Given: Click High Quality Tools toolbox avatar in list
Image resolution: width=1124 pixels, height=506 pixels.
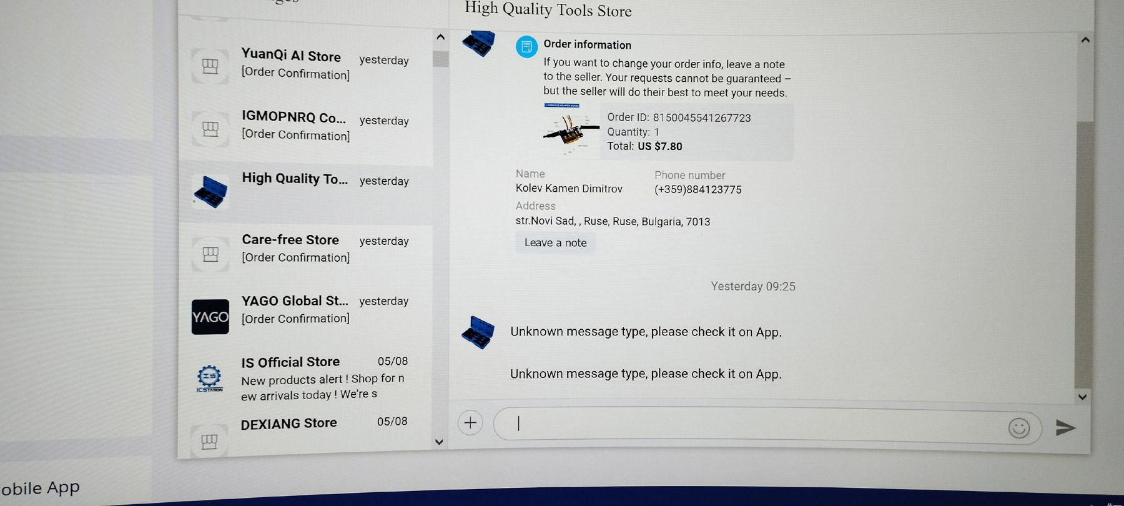Looking at the screenshot, I should [211, 192].
